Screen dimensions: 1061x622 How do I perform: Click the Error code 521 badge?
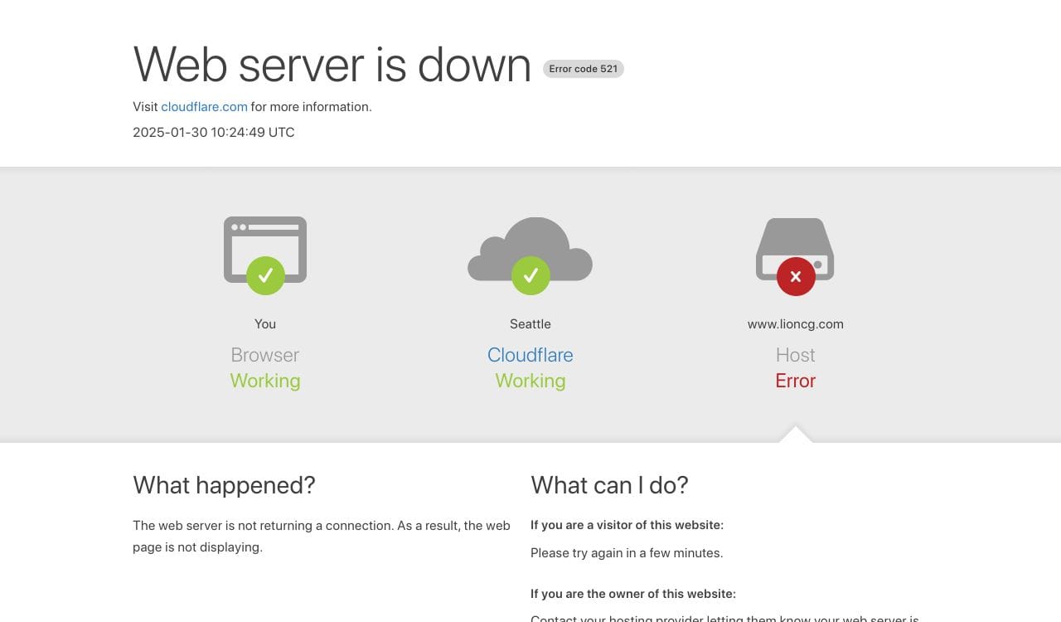tap(583, 69)
